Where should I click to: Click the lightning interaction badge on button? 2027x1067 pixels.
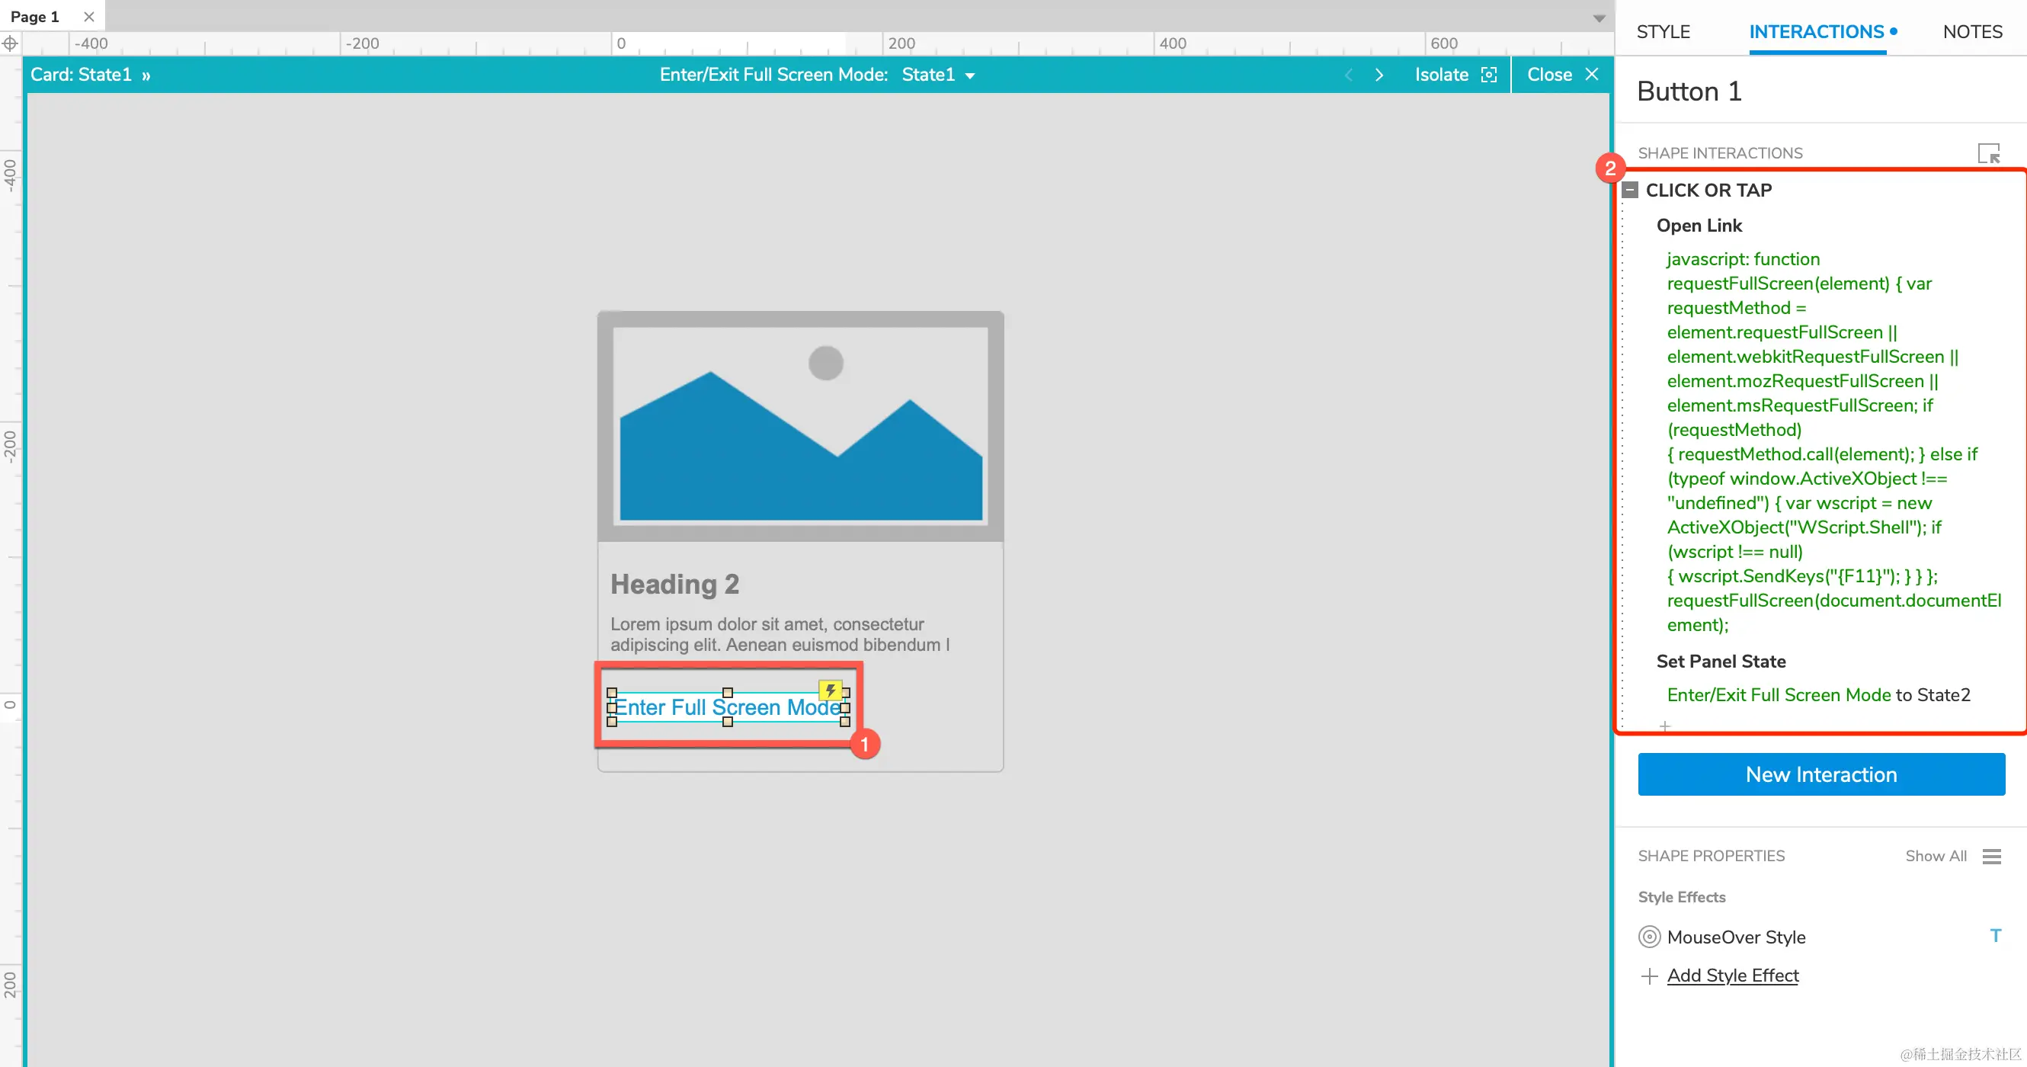tap(830, 690)
